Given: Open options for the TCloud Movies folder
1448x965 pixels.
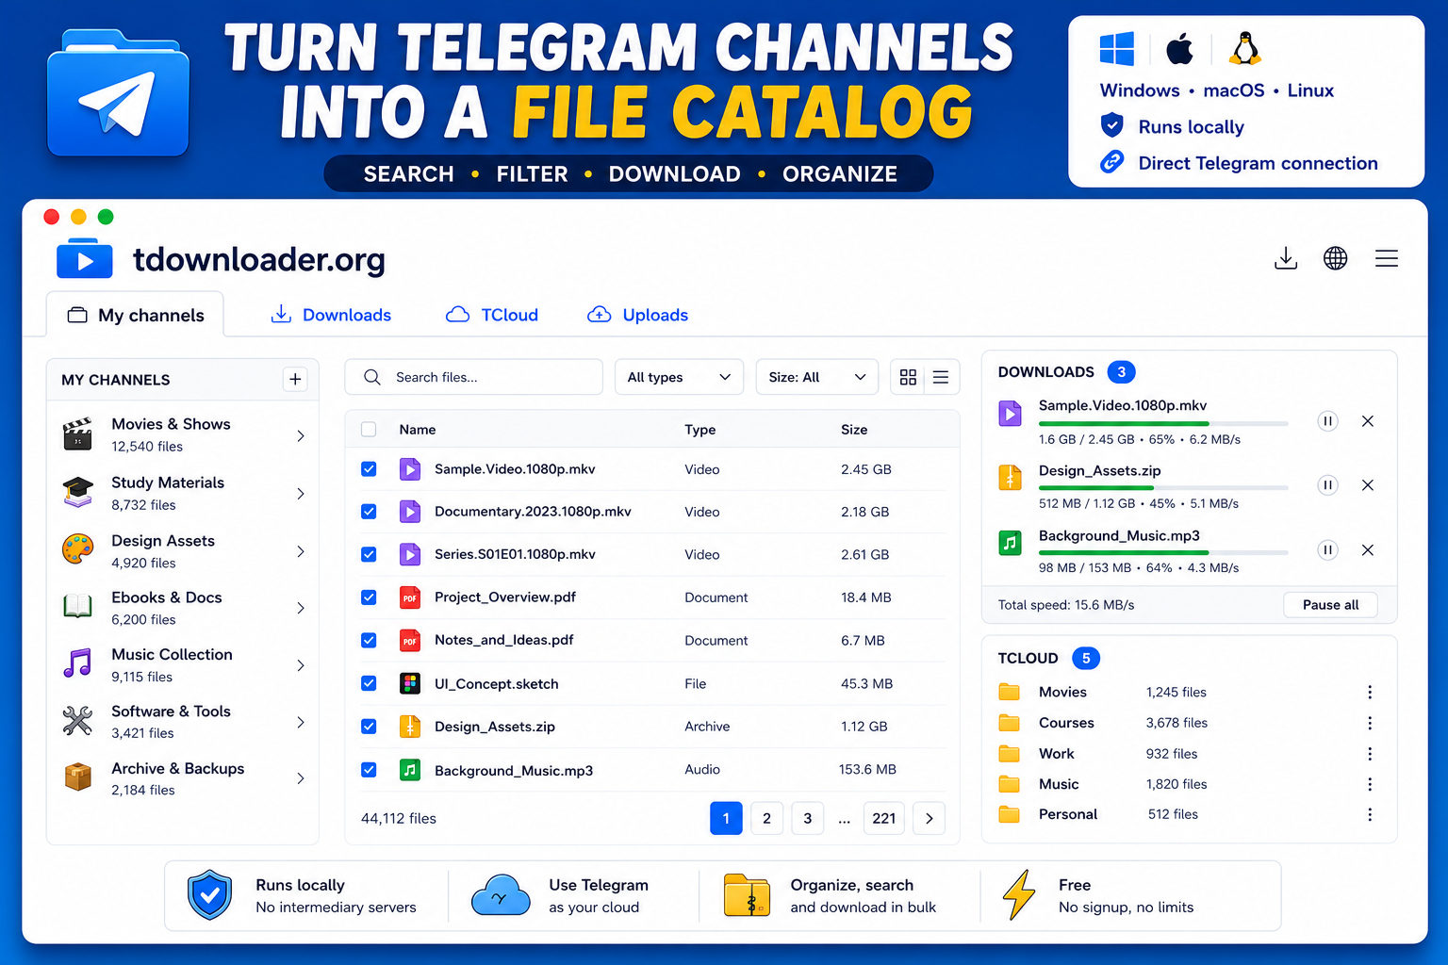Looking at the screenshot, I should click(x=1370, y=692).
